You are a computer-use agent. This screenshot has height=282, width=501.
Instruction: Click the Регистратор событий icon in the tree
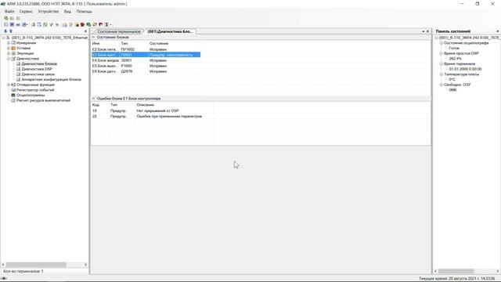[x=13, y=90]
